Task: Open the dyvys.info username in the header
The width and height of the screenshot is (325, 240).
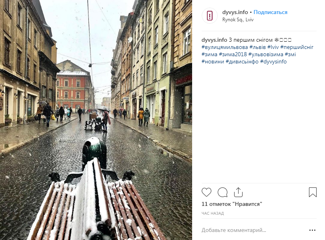Action: coord(235,12)
